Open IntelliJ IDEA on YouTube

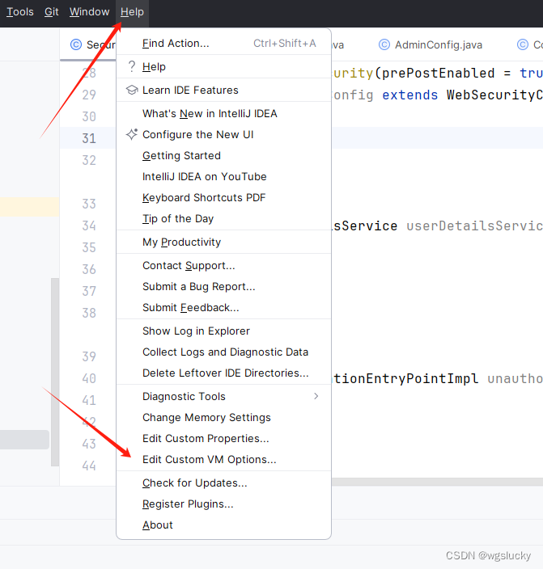pos(223,177)
